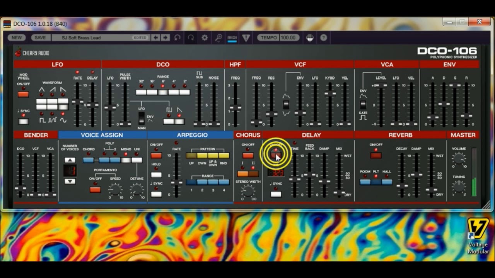
Task: Increase number of voices with up arrow
Action: point(70,160)
